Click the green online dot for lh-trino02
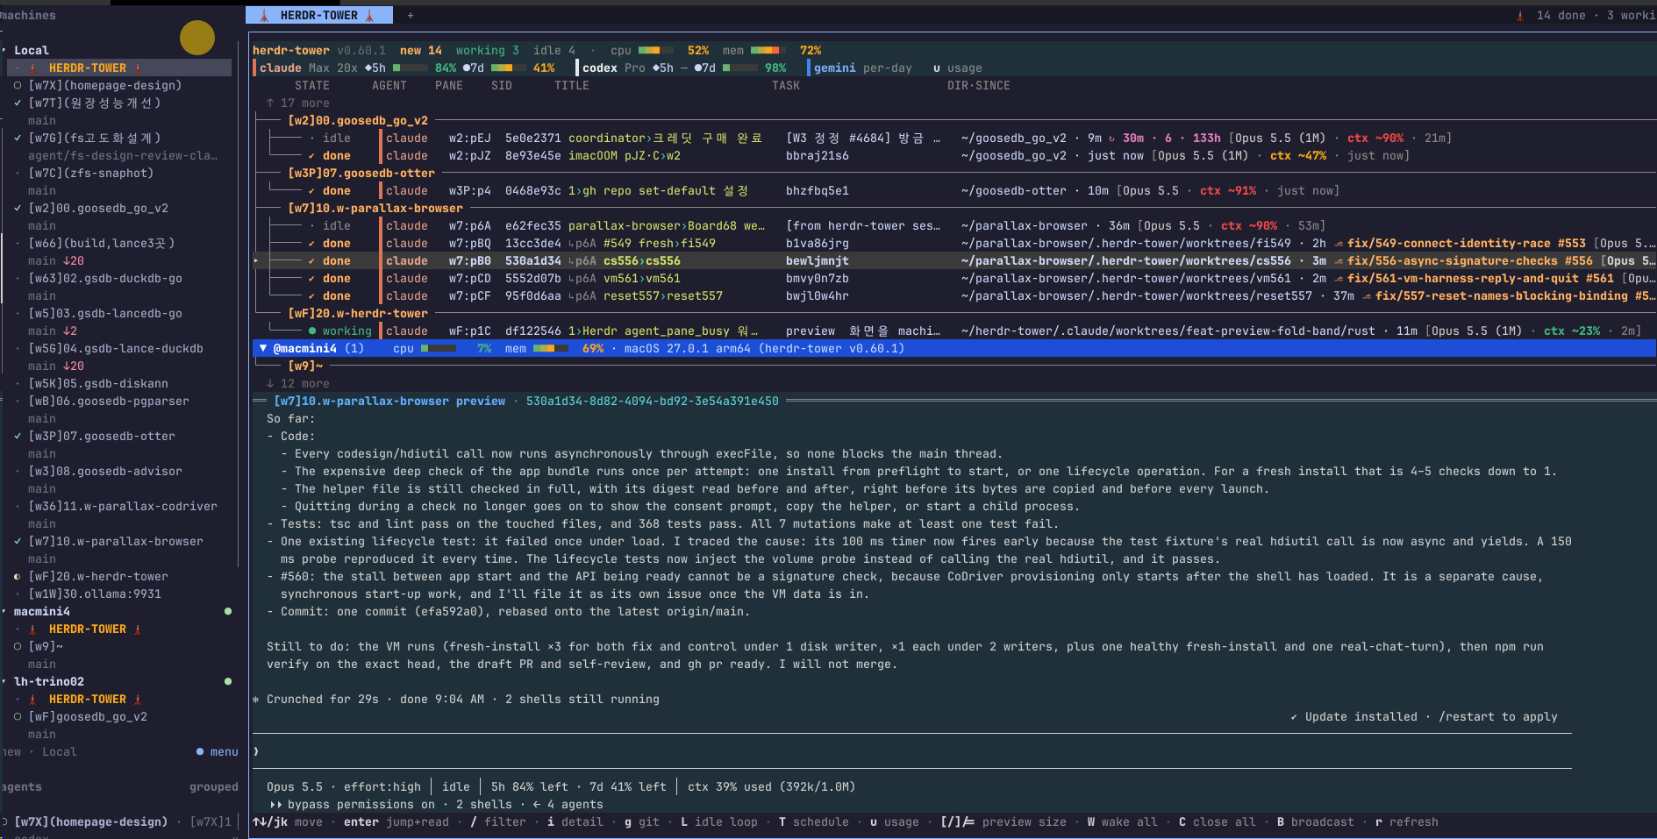 coord(228,681)
